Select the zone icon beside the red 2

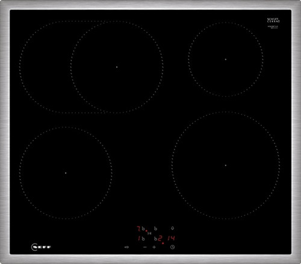click(x=155, y=238)
